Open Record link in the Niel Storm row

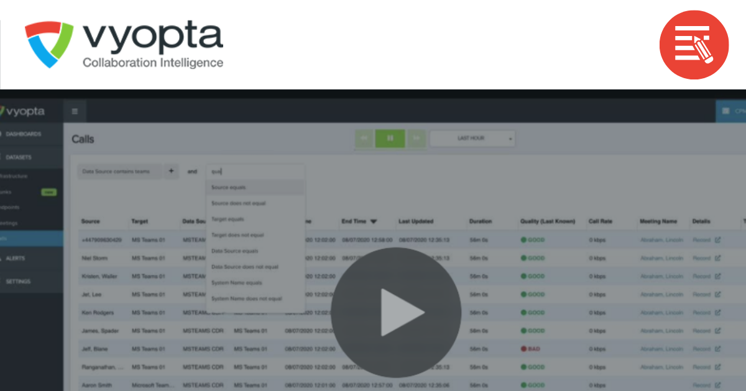[701, 258]
